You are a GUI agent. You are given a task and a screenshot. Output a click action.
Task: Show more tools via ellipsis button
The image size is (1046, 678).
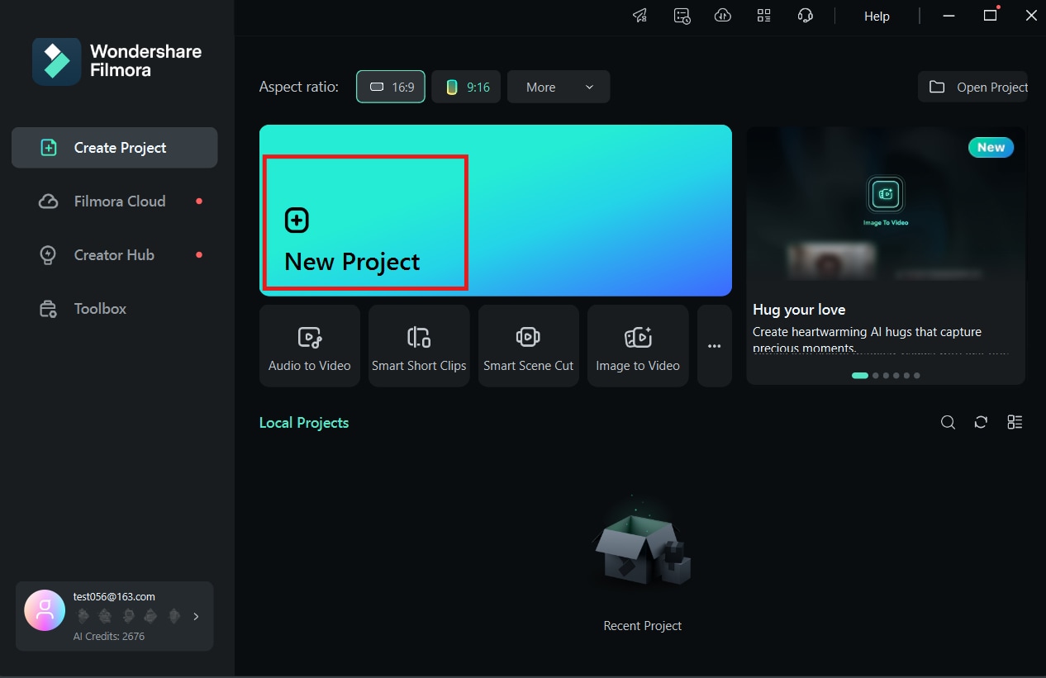715,346
